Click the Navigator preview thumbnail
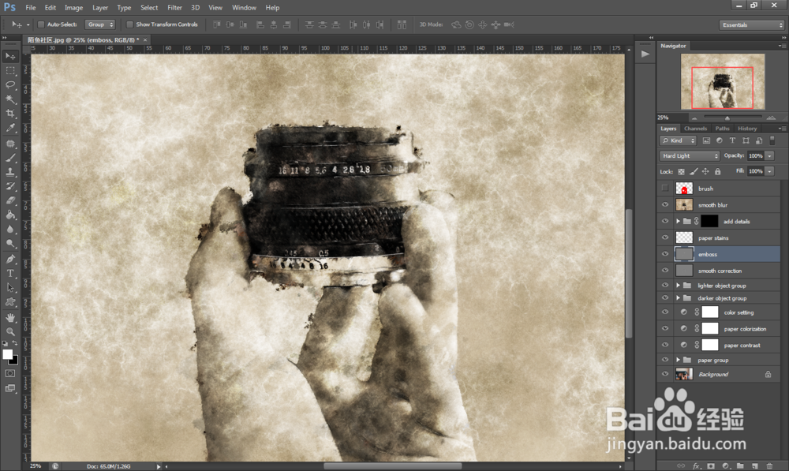Screen dimensions: 789x471 [x=723, y=81]
